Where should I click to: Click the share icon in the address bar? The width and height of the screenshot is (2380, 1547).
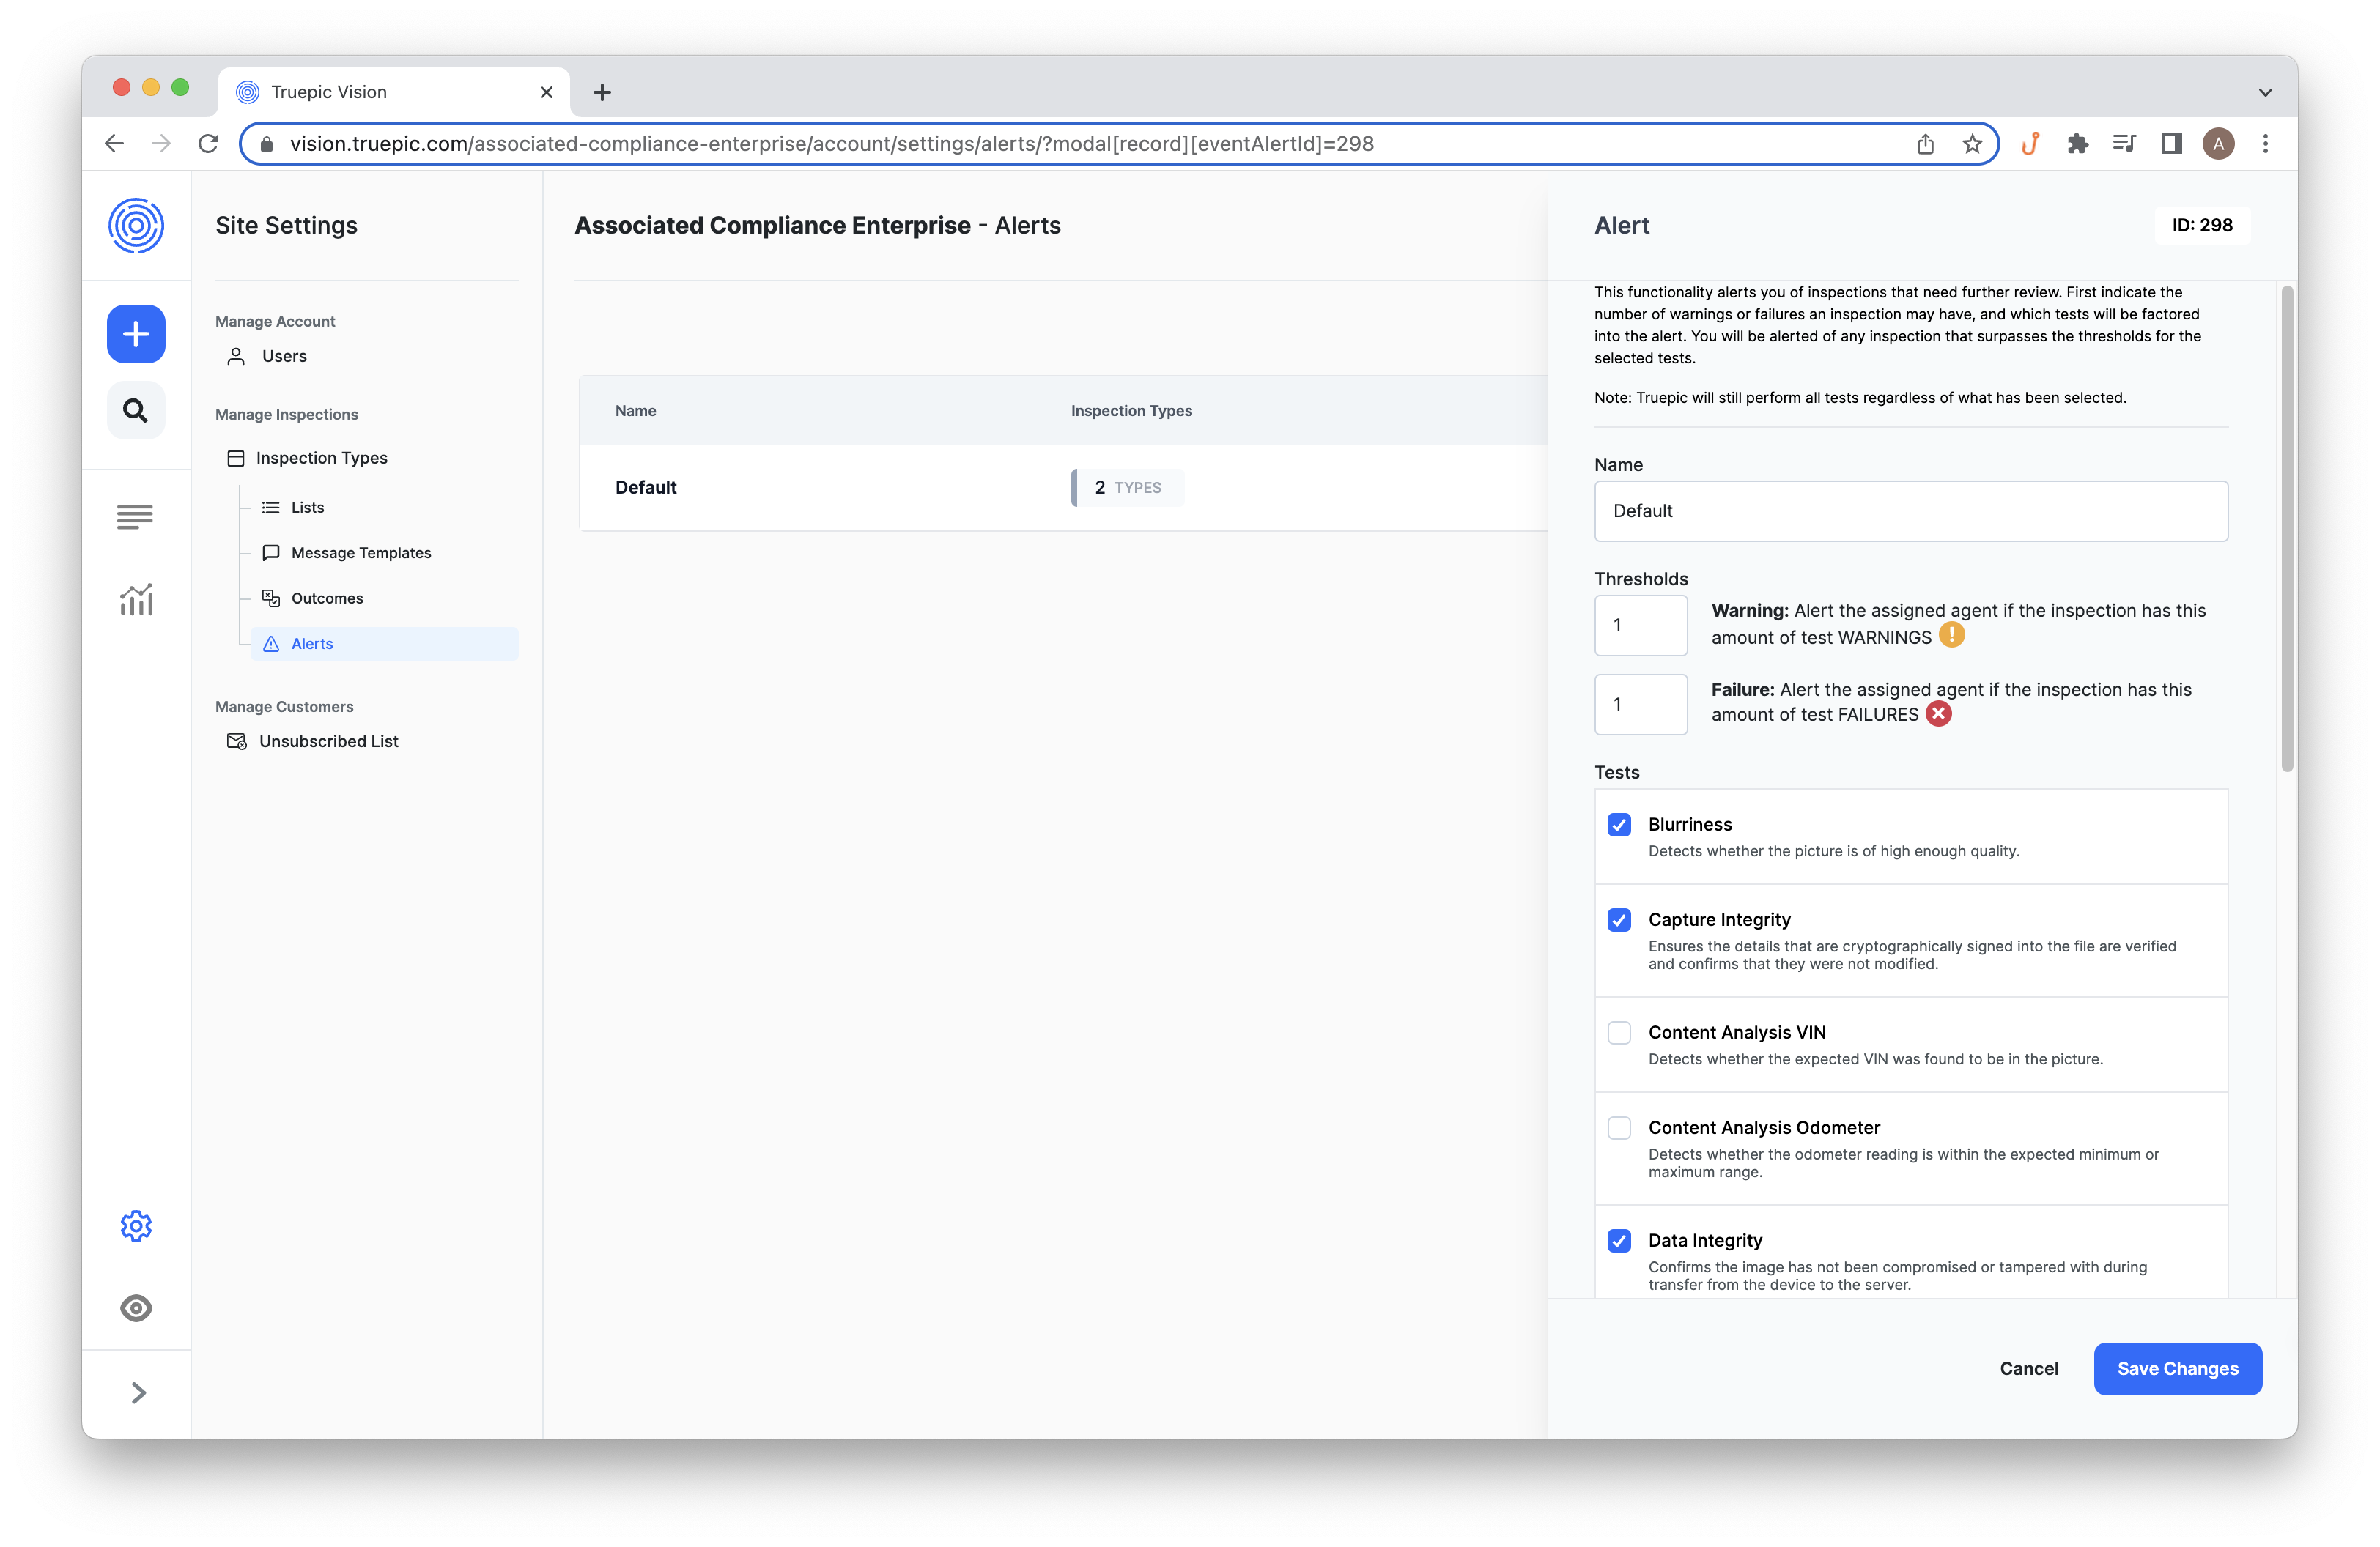pos(1925,144)
